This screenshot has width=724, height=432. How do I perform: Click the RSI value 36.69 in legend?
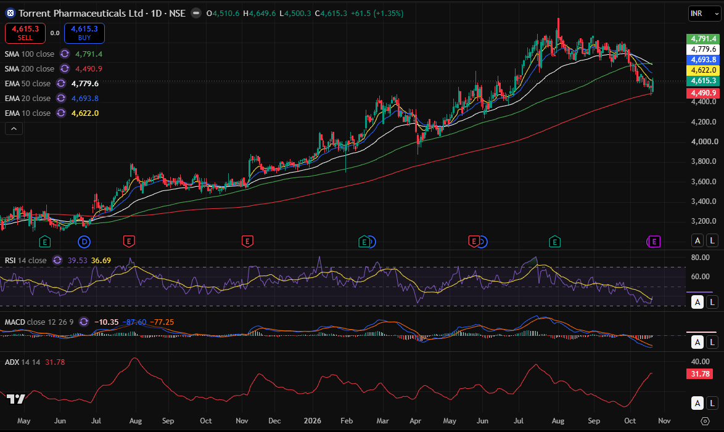(101, 260)
